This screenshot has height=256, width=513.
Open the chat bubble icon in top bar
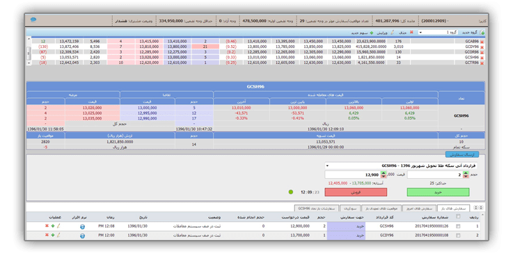click(33, 19)
